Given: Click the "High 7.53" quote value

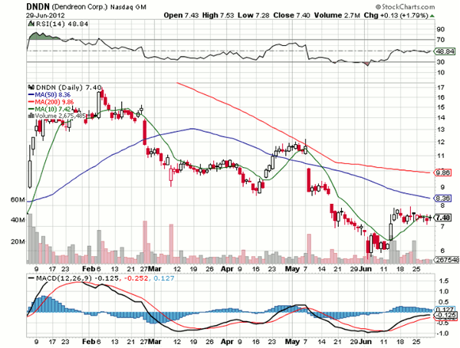Looking at the screenshot, I should pos(218,15).
